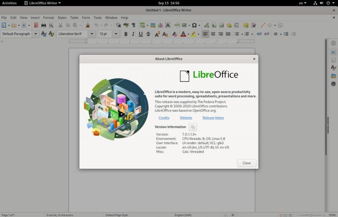Screen dimensions: 338x217
Task: Open the Styles menu
Action: pyautogui.click(x=62, y=18)
